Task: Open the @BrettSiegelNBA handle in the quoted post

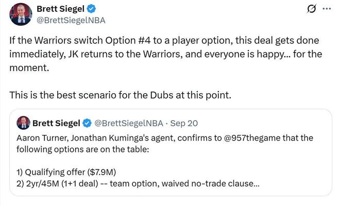Action: 129,123
